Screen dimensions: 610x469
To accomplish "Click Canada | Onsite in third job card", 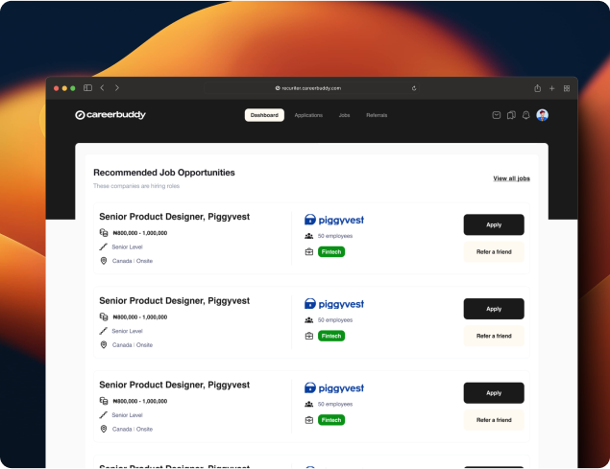I will tap(133, 429).
